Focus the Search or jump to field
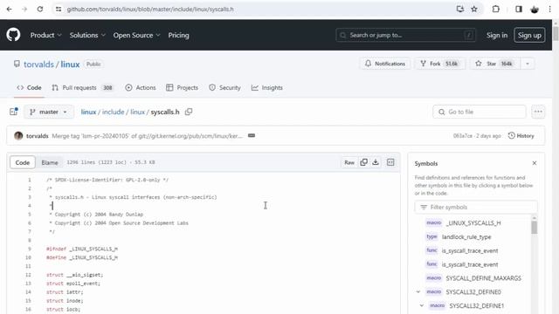 405,35
